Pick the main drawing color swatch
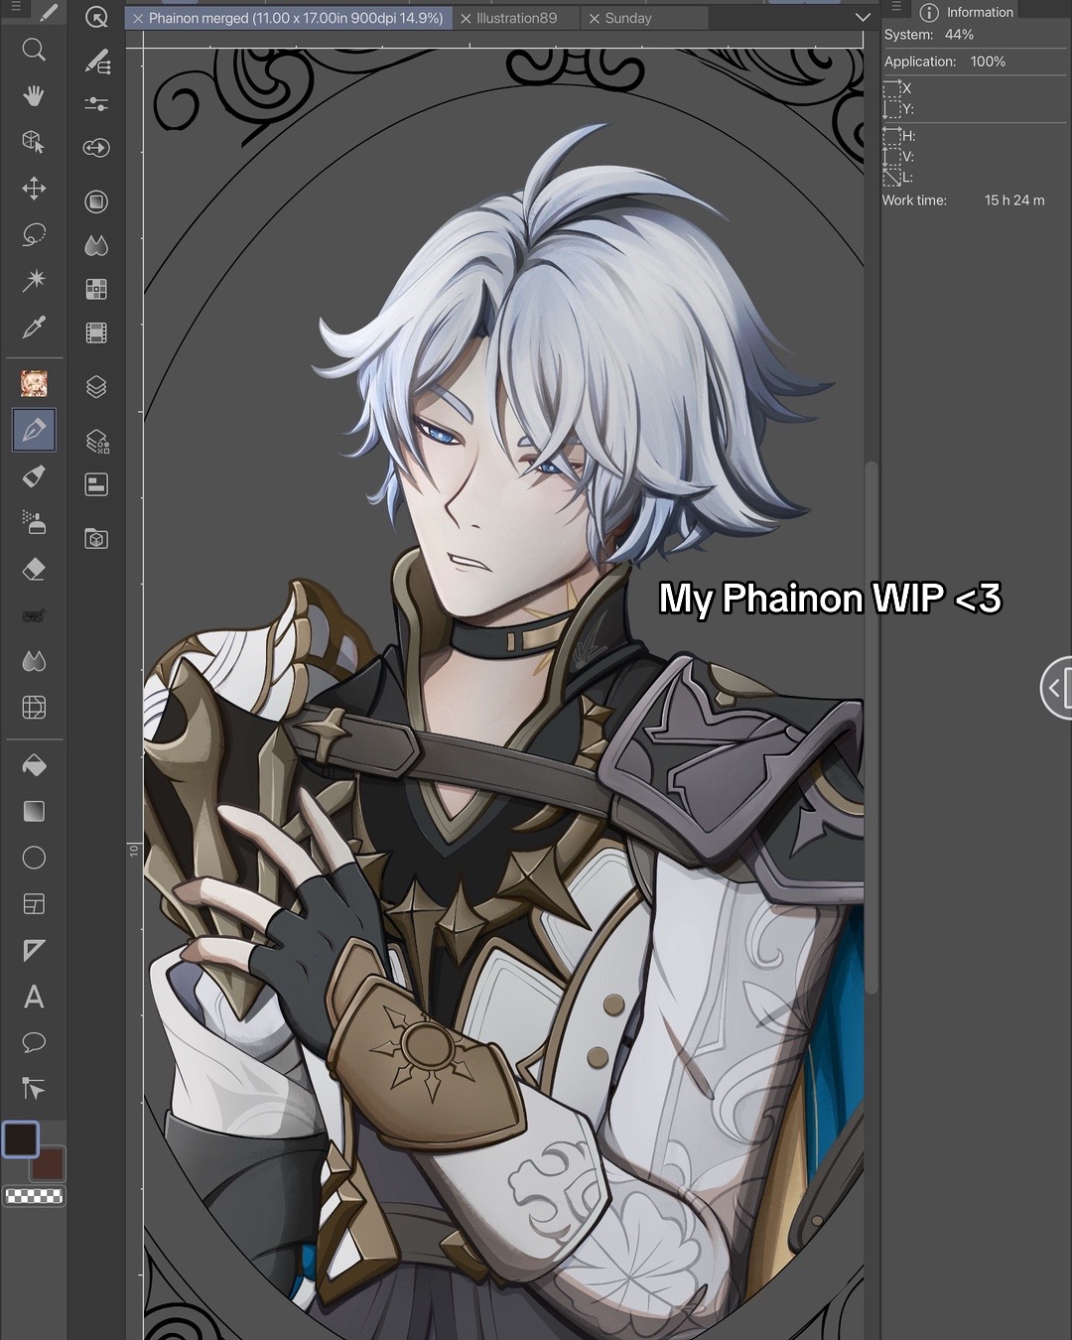This screenshot has height=1340, width=1072. coord(21,1139)
